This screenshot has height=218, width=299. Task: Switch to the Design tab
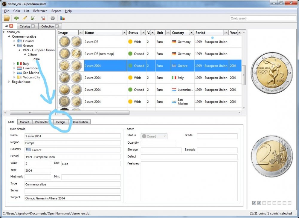(x=60, y=122)
